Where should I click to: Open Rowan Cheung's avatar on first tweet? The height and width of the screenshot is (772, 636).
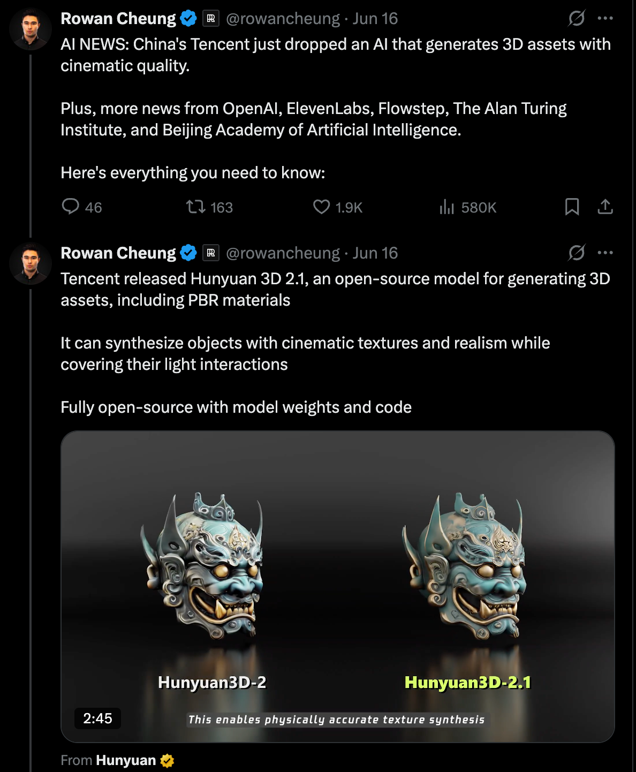pyautogui.click(x=31, y=29)
